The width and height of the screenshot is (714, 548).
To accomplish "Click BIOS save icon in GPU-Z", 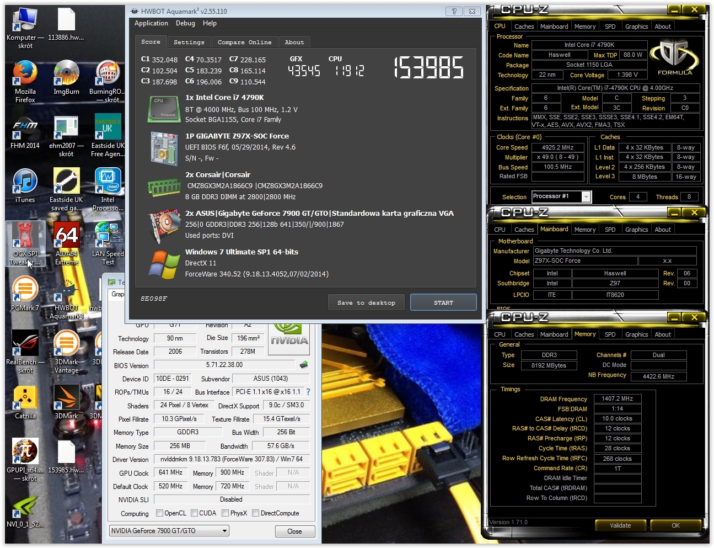I will pyautogui.click(x=303, y=365).
